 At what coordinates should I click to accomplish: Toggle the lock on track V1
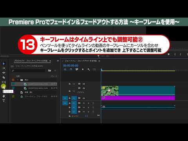(70, 98)
